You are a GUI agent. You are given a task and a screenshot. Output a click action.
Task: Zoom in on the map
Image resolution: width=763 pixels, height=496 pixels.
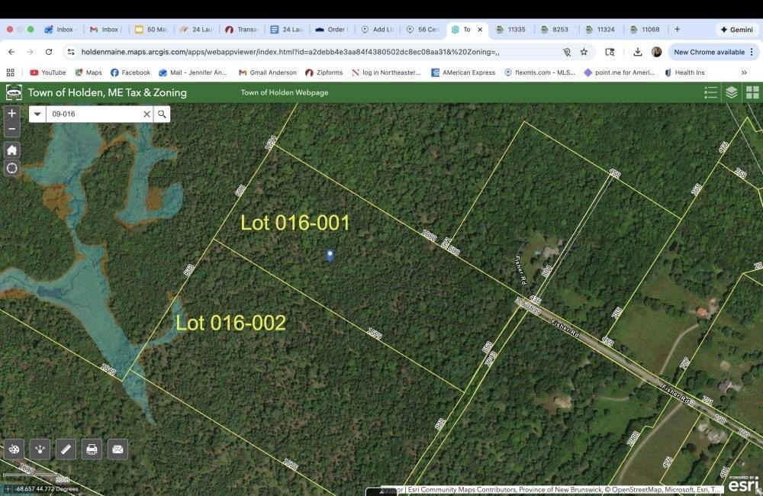[12, 114]
